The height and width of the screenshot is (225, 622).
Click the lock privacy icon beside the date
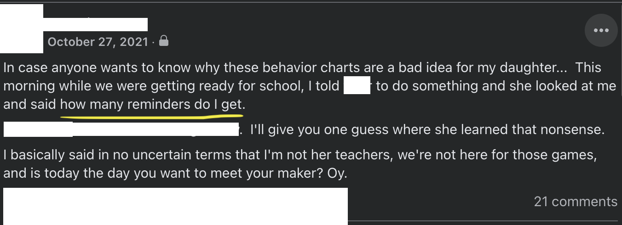coord(163,42)
